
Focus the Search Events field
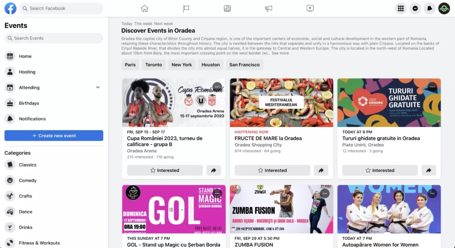point(53,38)
